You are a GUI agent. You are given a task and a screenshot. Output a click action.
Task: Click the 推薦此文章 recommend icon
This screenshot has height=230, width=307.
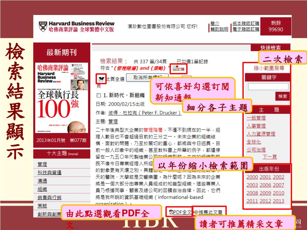(196, 212)
